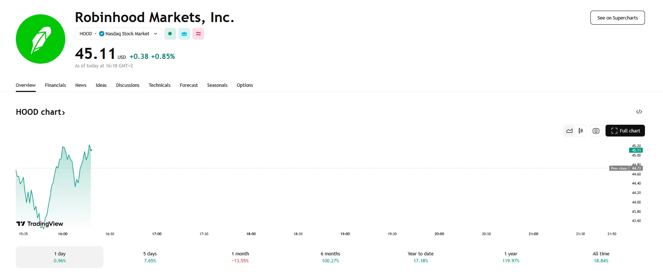
Task: Select the All time range
Action: [601, 257]
